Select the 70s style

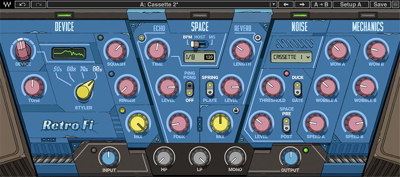84,69
